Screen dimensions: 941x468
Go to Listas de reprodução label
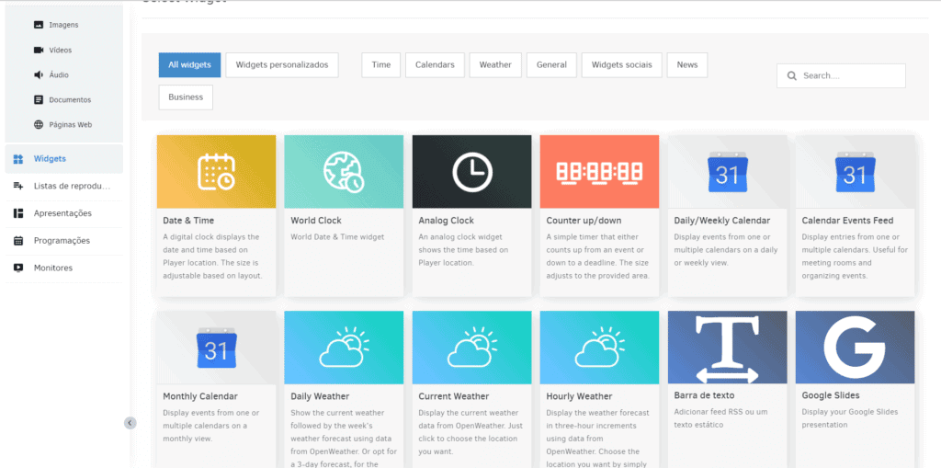[72, 187]
